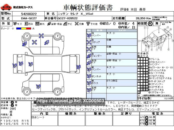
Task: Select 無 for 保証書
Action: pos(16,102)
